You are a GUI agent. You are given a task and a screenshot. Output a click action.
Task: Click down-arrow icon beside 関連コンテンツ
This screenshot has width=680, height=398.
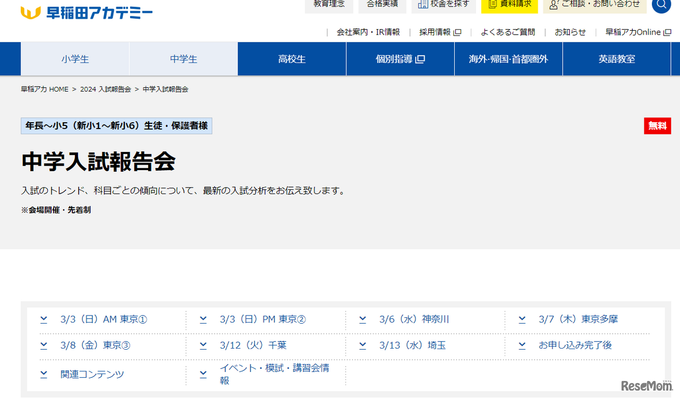44,374
